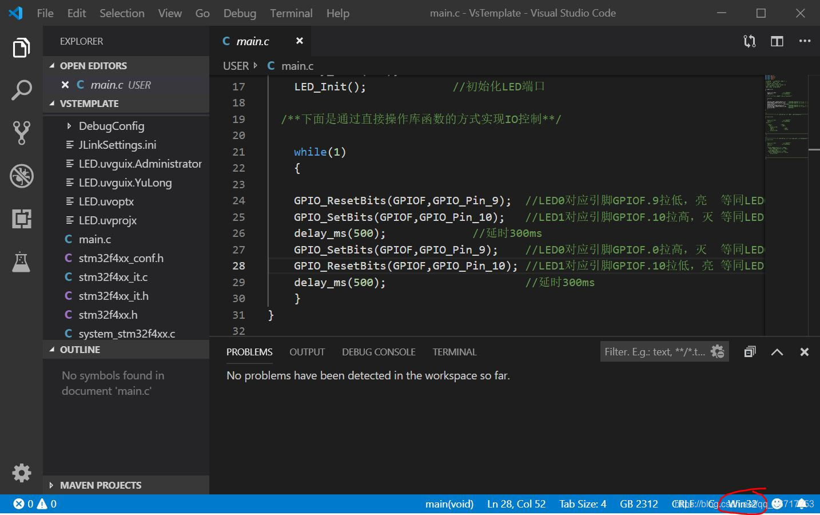Click Tab Size: 4 in status bar

tap(583, 504)
